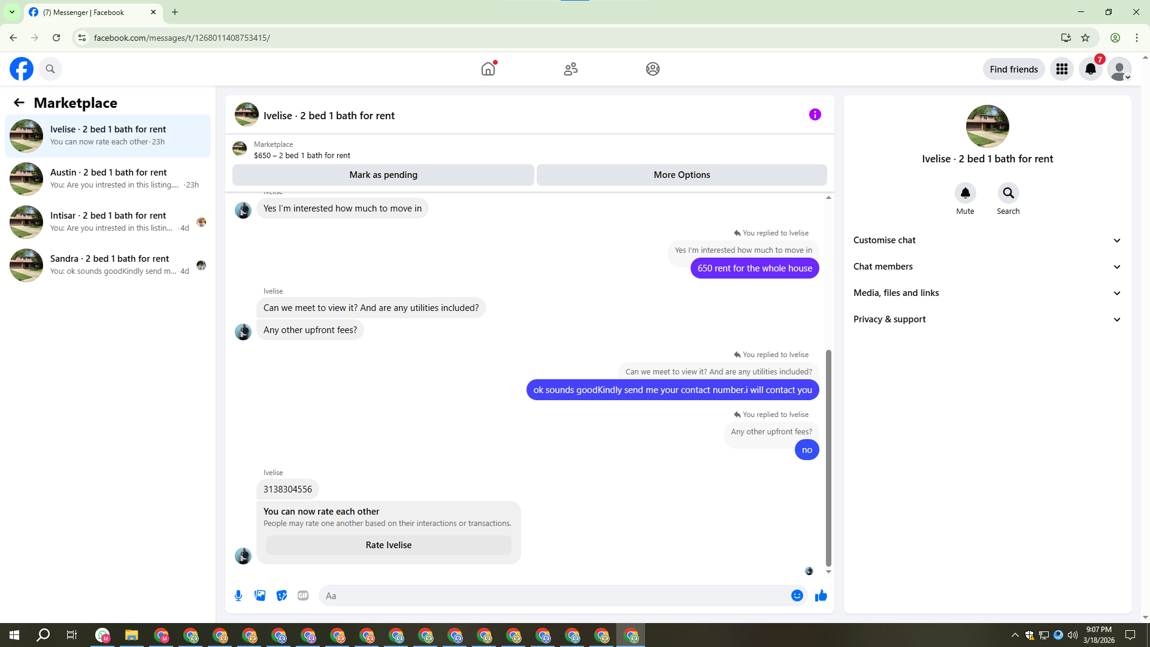
Task: Click the Rate Ivelise button
Action: 388,545
